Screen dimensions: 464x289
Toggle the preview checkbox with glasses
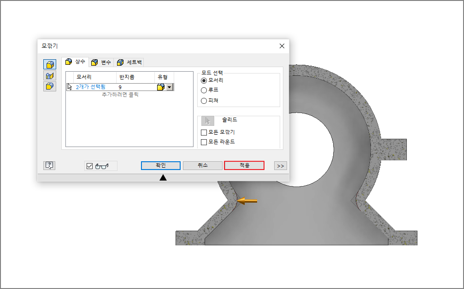click(90, 166)
